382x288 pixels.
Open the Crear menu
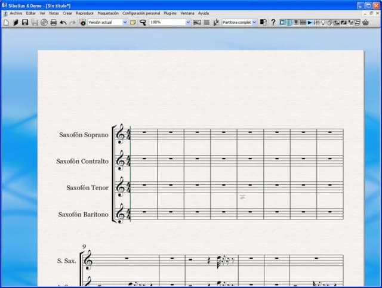pyautogui.click(x=67, y=13)
